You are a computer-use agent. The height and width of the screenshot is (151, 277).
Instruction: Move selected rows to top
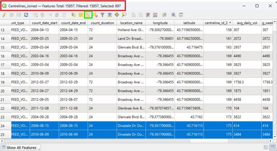[110, 15]
